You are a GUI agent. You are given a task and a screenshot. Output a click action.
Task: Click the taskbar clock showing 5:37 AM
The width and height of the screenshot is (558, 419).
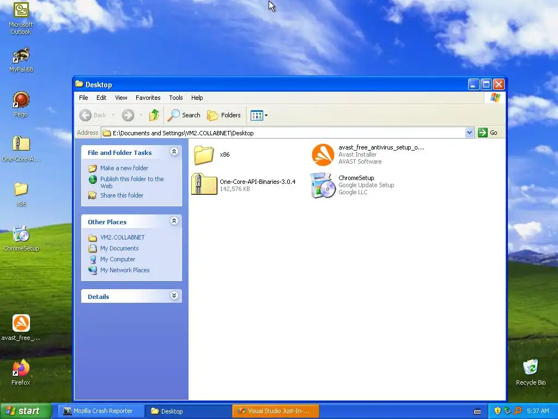pos(538,411)
